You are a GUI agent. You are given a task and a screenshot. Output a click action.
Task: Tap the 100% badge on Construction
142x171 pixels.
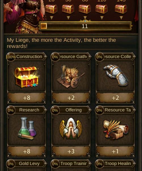coord(11,57)
